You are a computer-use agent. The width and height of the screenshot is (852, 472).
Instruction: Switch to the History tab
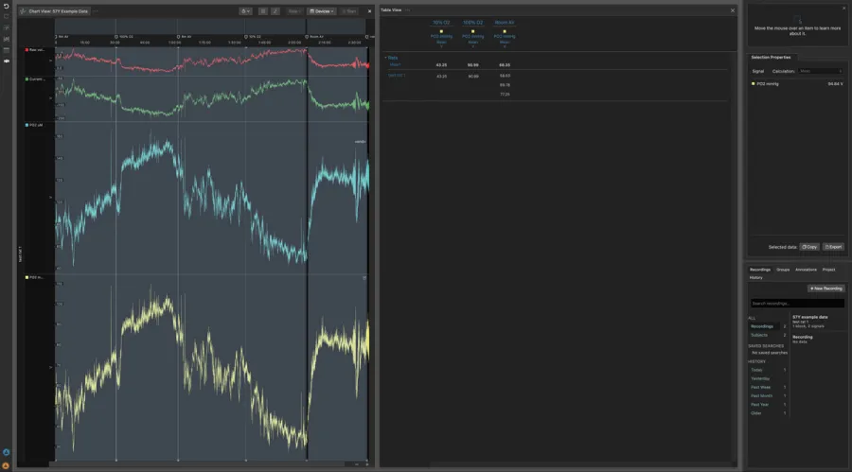(755, 277)
